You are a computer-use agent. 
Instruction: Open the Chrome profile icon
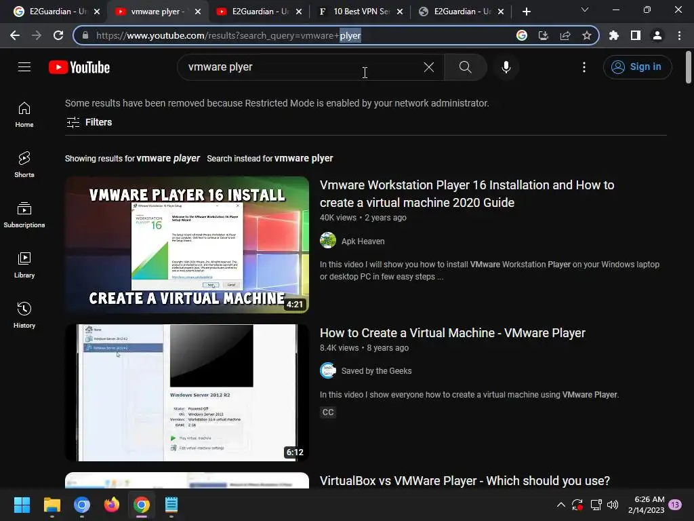coord(657,35)
